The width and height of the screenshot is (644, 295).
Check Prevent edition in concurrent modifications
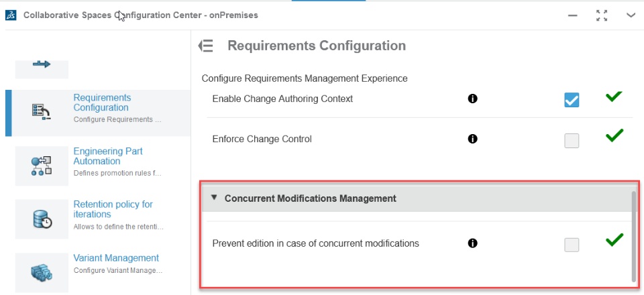point(572,245)
